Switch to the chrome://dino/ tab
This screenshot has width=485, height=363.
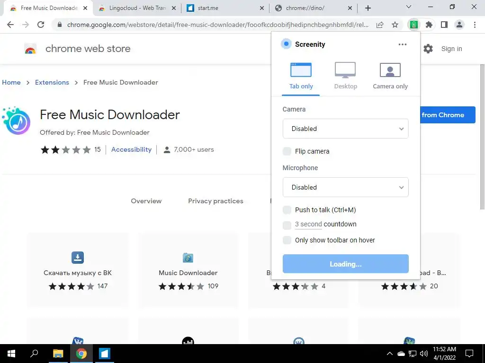[x=313, y=8]
